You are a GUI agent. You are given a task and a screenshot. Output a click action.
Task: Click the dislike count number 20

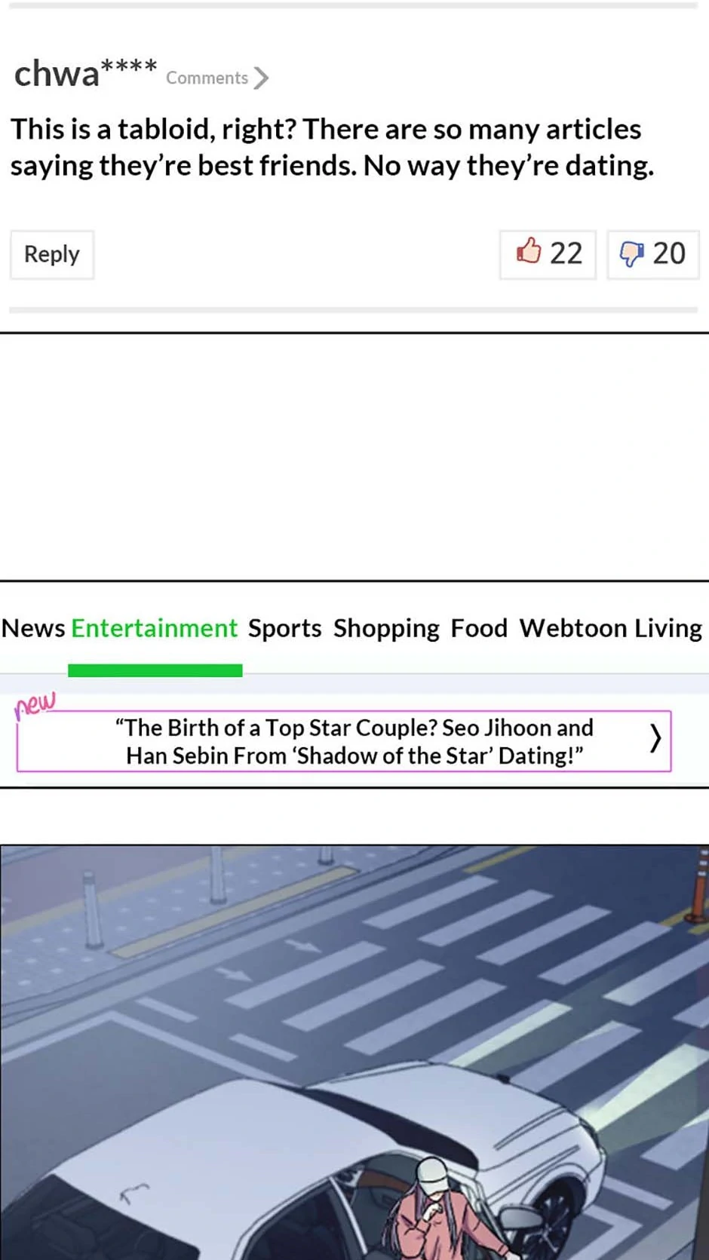click(669, 254)
